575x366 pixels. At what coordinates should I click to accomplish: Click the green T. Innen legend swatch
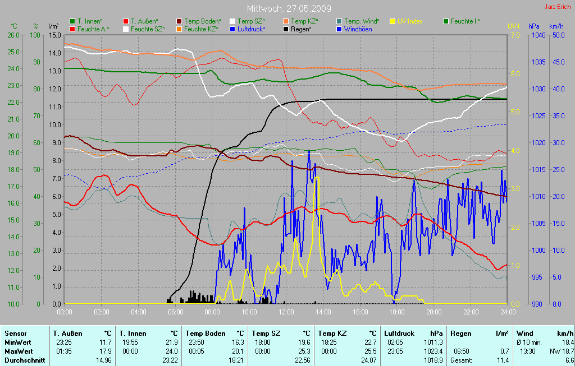pyautogui.click(x=72, y=22)
